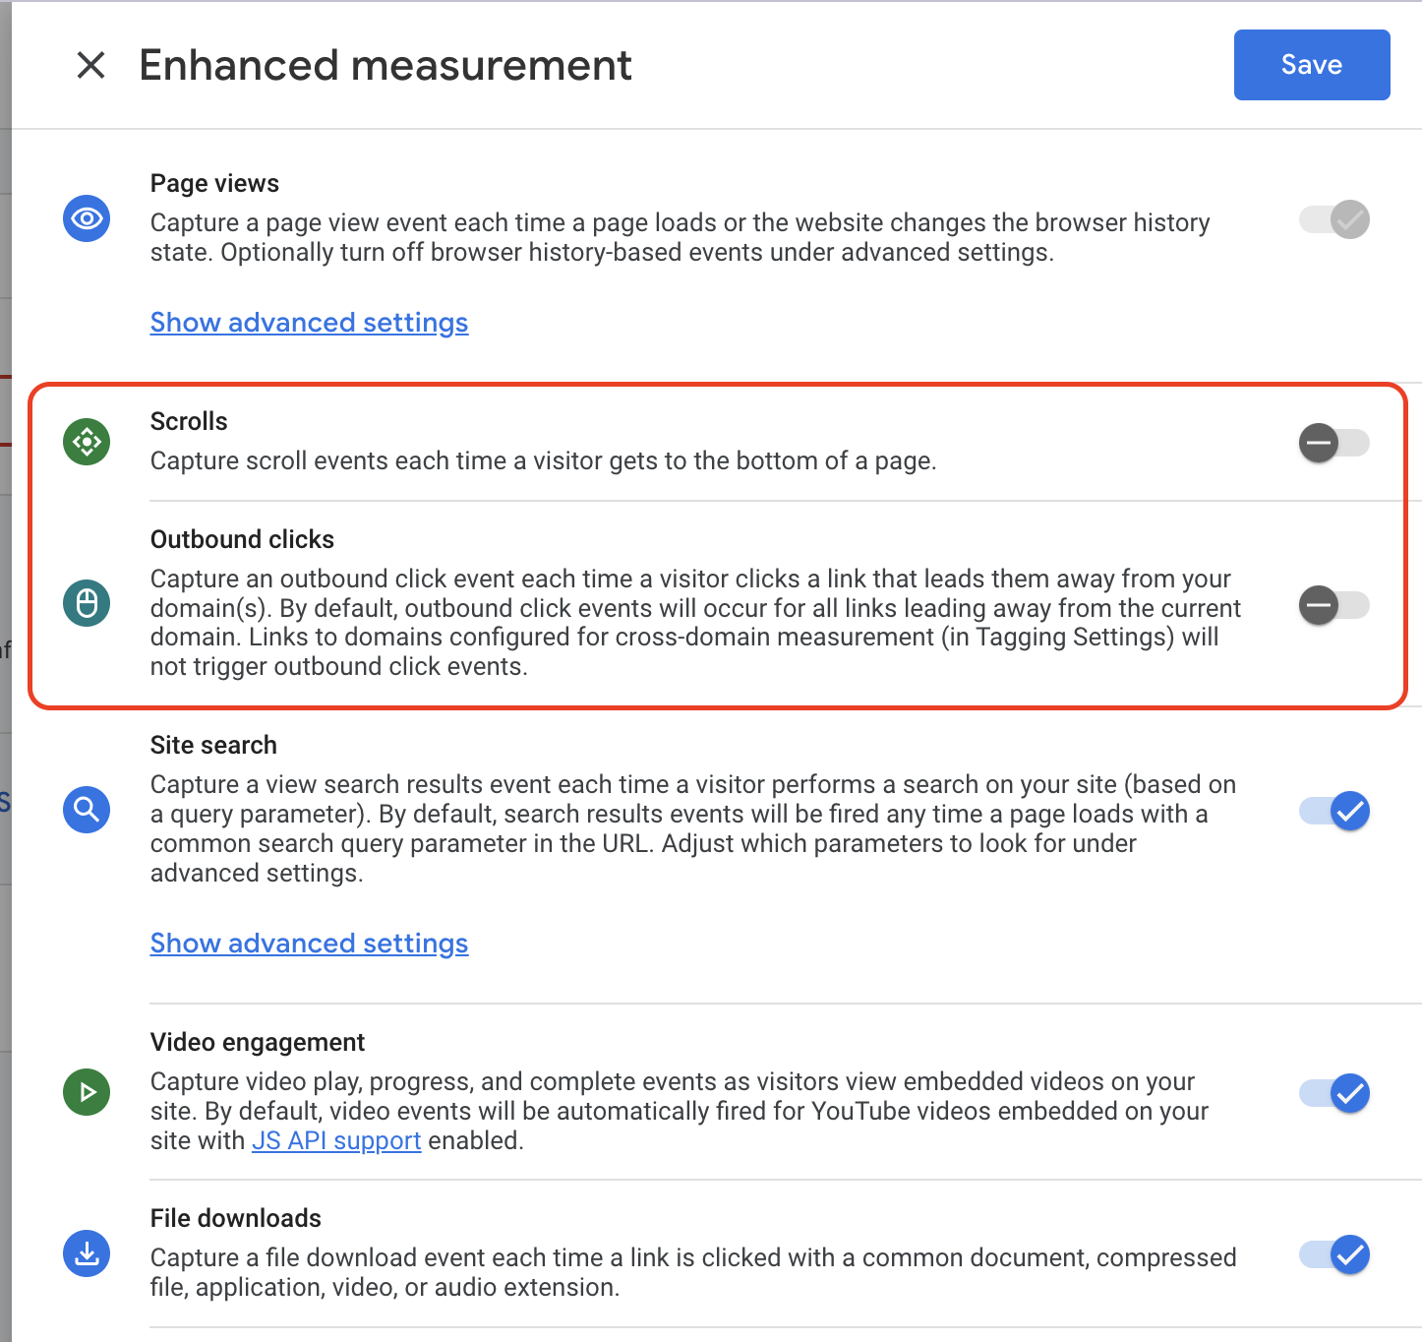Expand advanced settings under Site search
Image resolution: width=1422 pixels, height=1342 pixels.
(309, 943)
